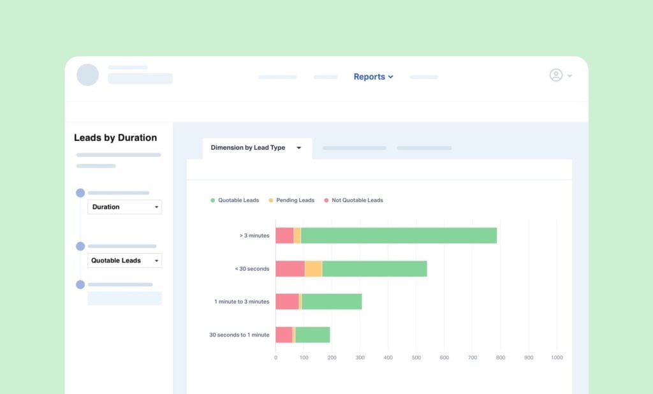Click the red Not Quotable Leads legend dot
653x394 pixels.
[326, 200]
